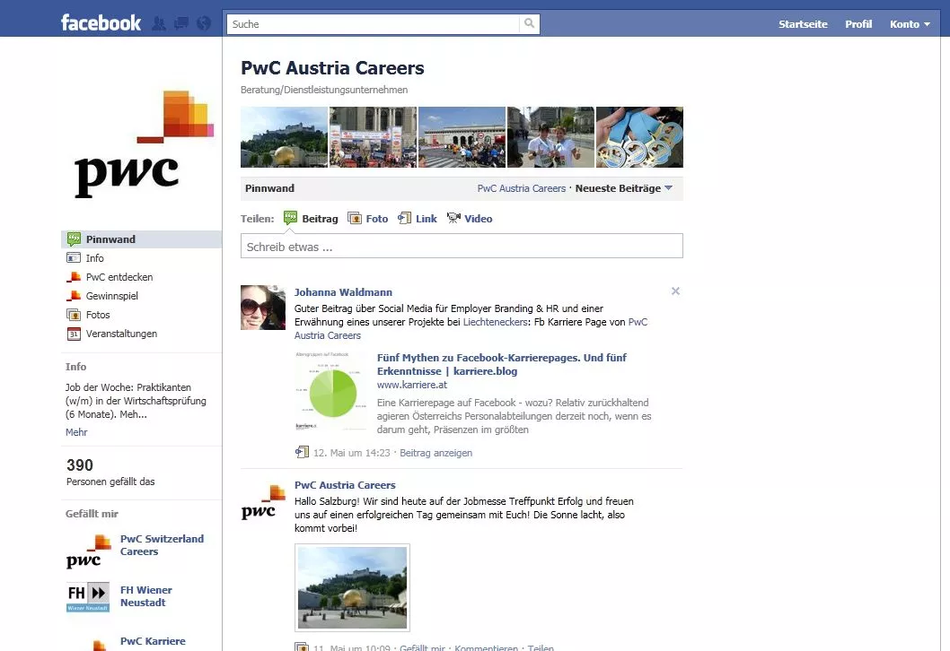Click the facebook logo
Screen dimensions: 950x651
[101, 23]
